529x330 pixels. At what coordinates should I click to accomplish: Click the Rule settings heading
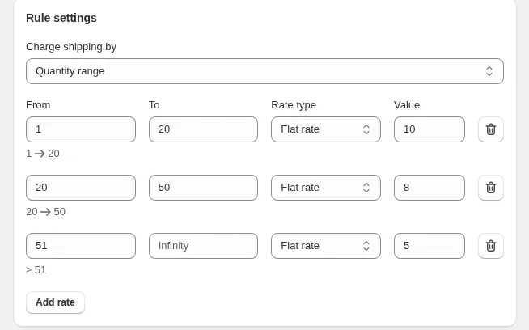click(61, 18)
